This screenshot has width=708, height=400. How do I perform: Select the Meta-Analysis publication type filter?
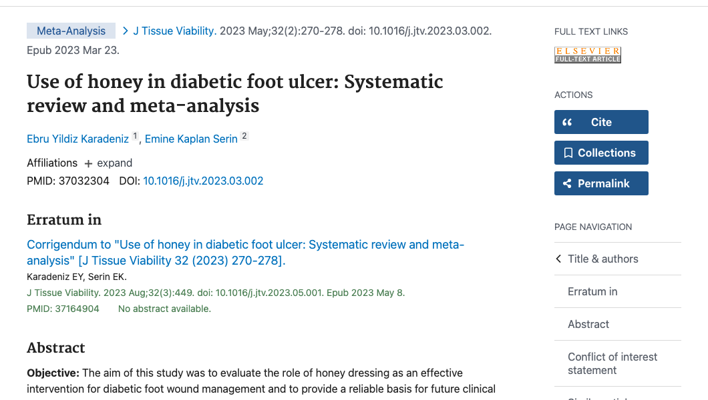(71, 30)
